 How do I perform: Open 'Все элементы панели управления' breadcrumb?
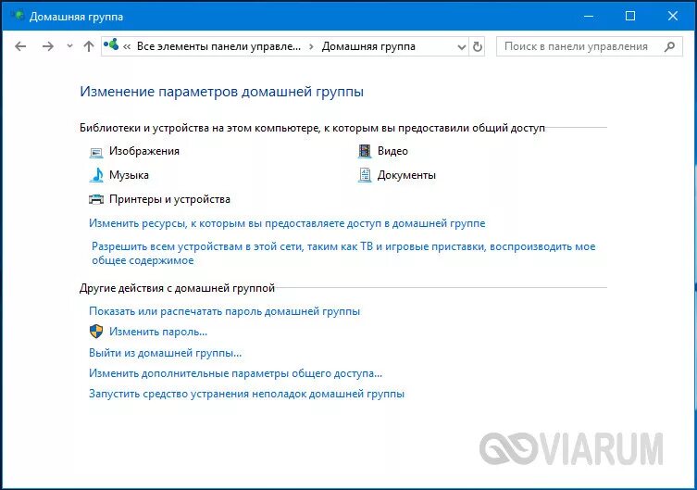(x=218, y=46)
